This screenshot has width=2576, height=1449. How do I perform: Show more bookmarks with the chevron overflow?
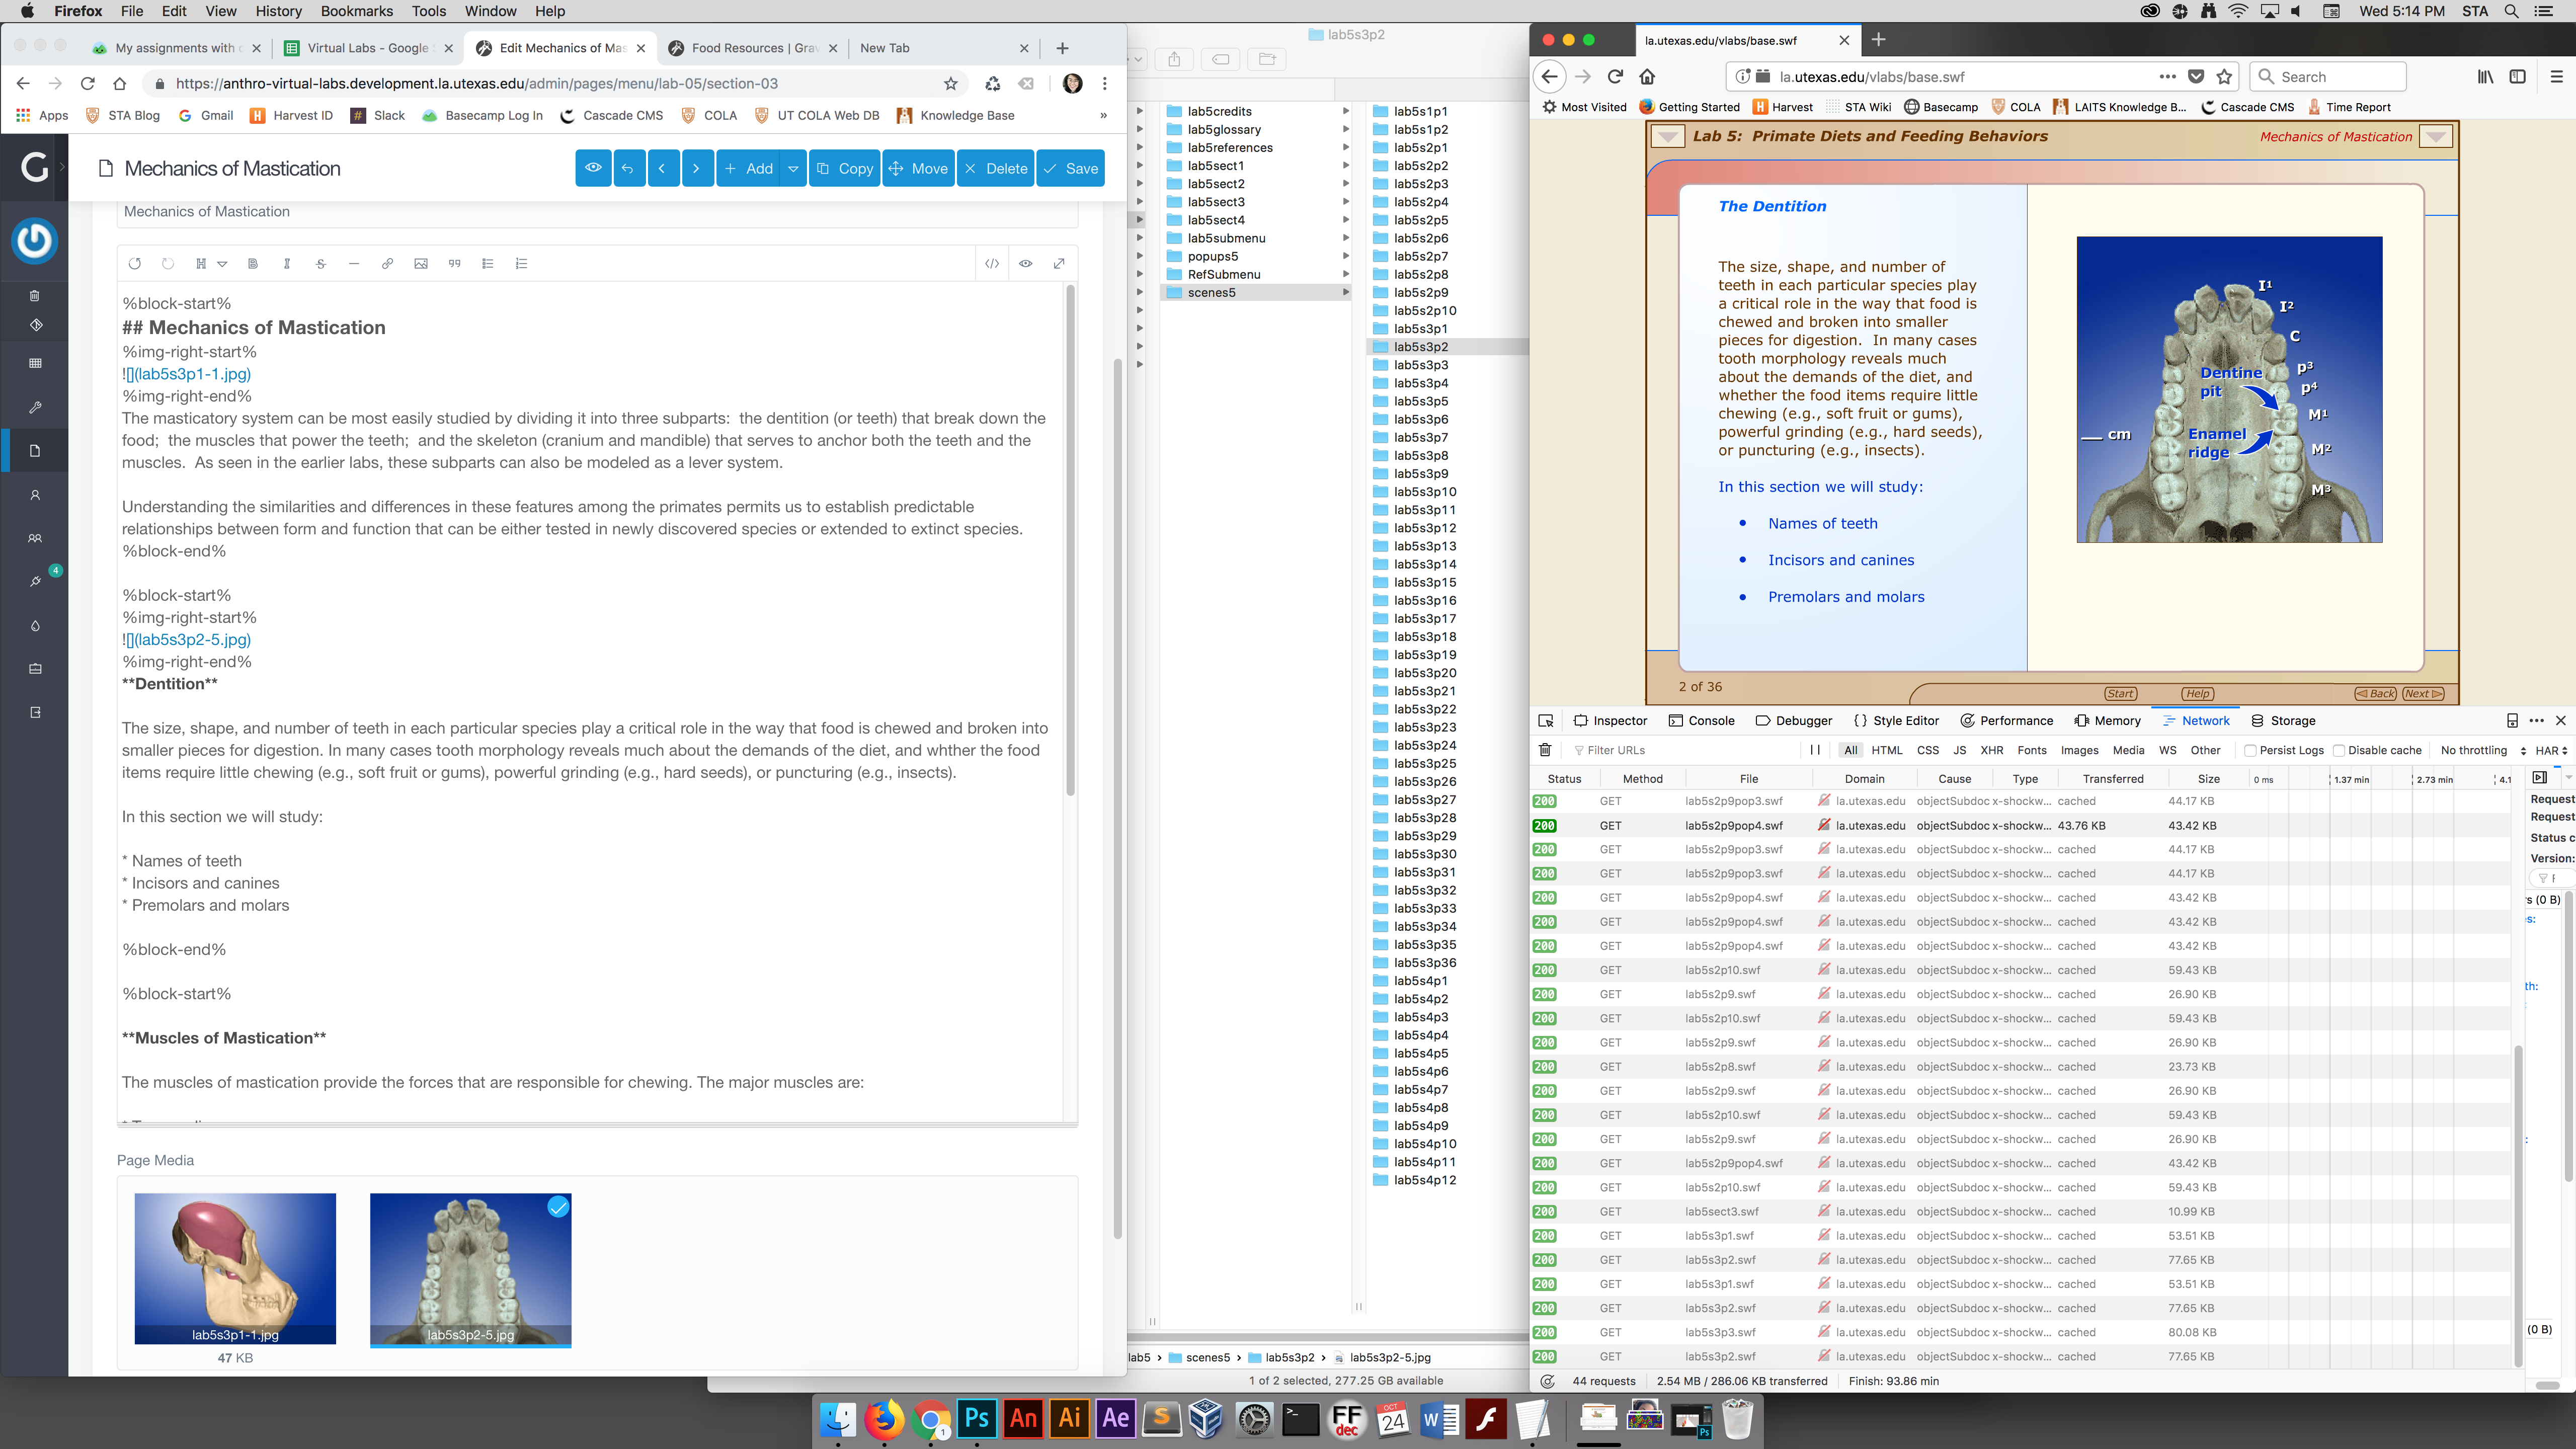pyautogui.click(x=1103, y=115)
